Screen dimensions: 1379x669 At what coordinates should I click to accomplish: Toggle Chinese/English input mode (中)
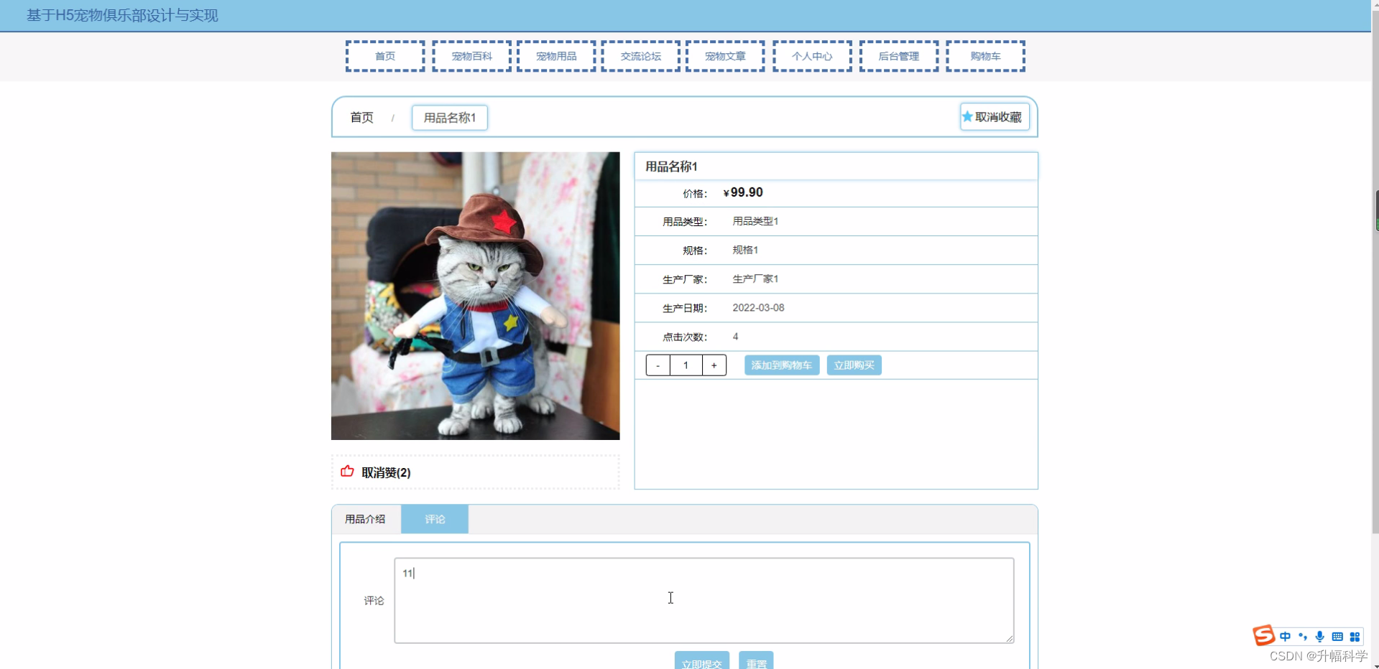1284,636
